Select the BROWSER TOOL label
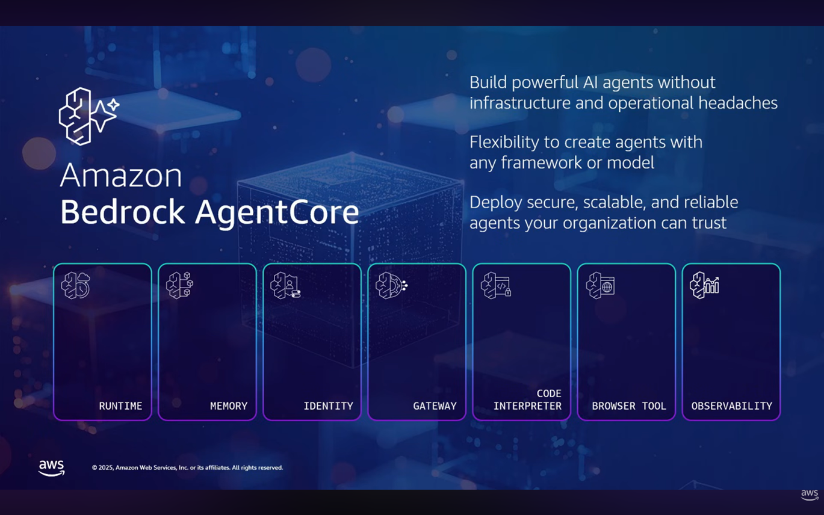Image resolution: width=824 pixels, height=515 pixels. click(629, 406)
